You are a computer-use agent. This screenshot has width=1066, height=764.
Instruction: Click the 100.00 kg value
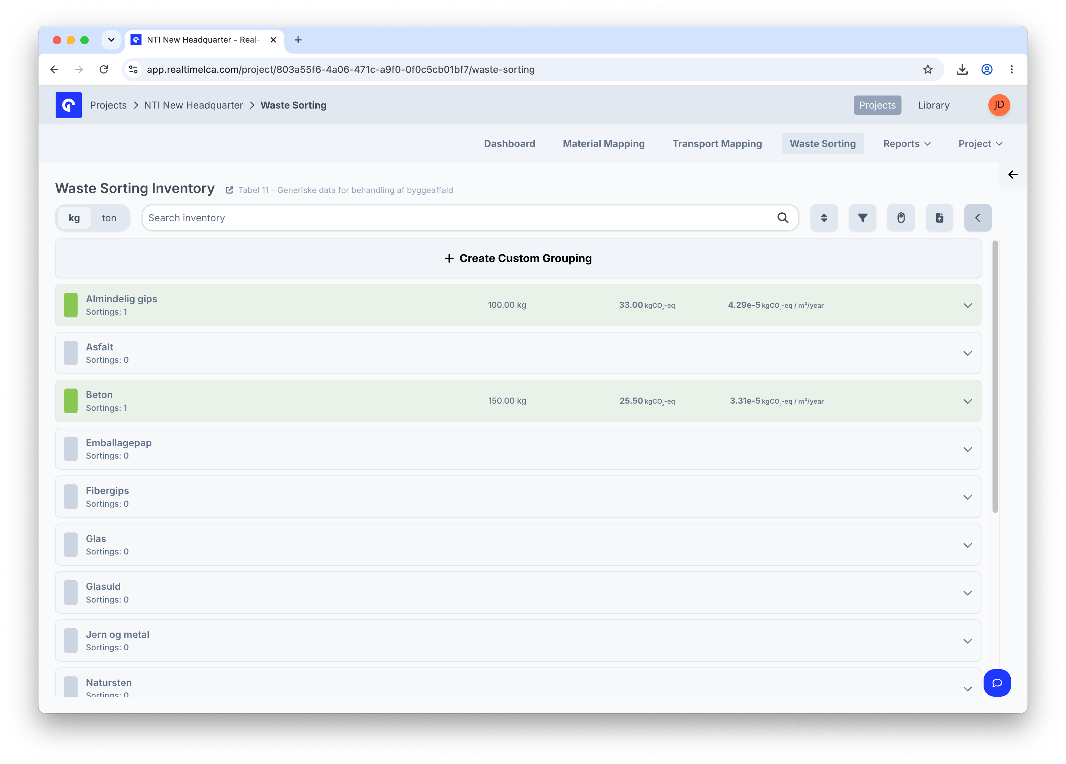click(x=507, y=305)
